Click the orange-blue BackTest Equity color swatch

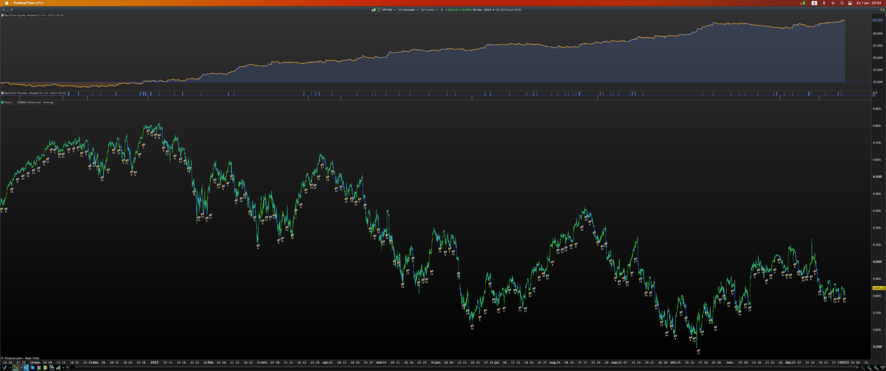(2, 15)
